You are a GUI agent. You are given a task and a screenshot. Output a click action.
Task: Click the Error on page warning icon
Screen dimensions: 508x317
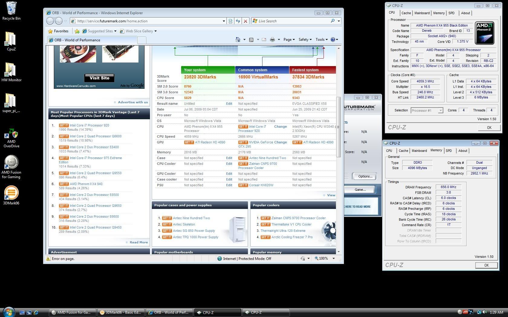click(x=48, y=258)
